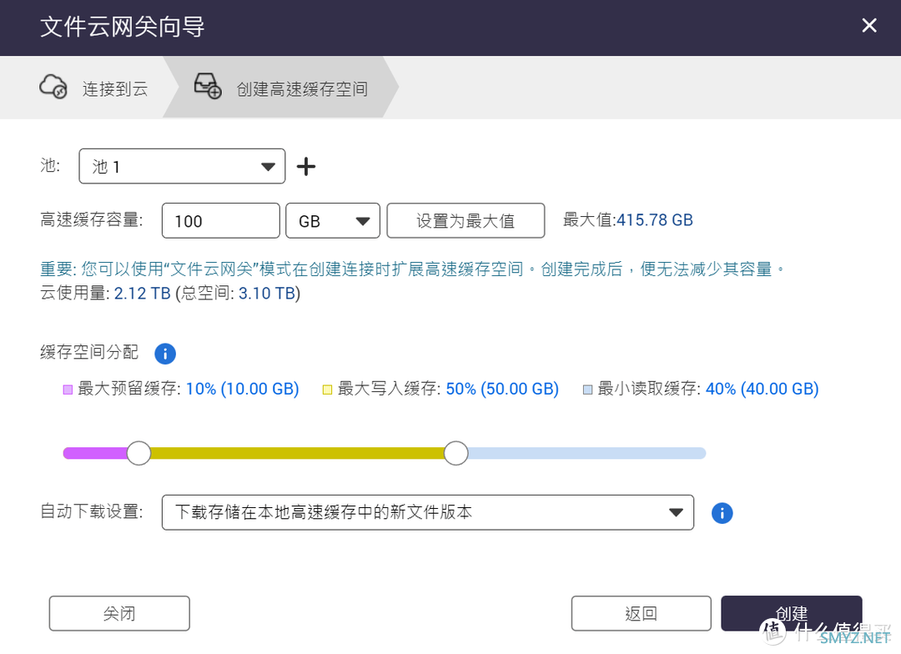Click the purple reserved cache swatch
This screenshot has height=654, width=901.
pyautogui.click(x=68, y=390)
